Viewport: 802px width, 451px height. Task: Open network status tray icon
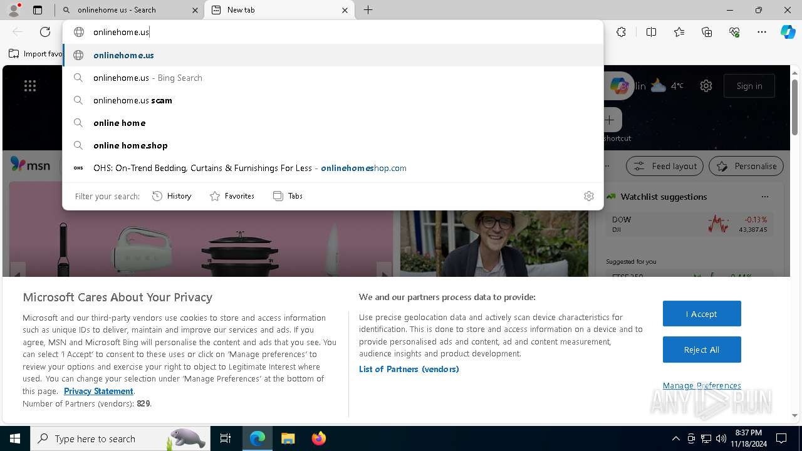706,438
